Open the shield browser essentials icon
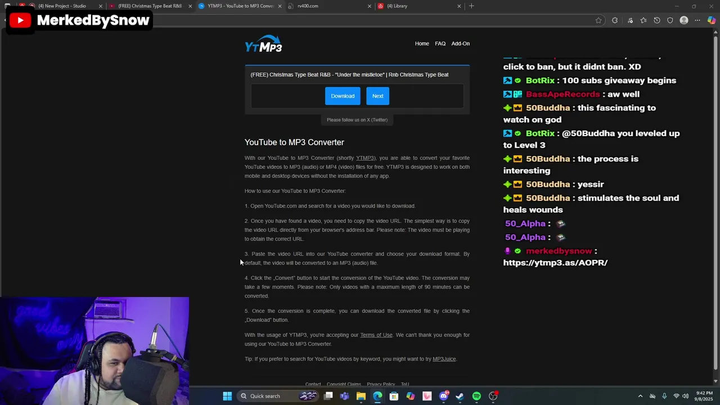 670,20
